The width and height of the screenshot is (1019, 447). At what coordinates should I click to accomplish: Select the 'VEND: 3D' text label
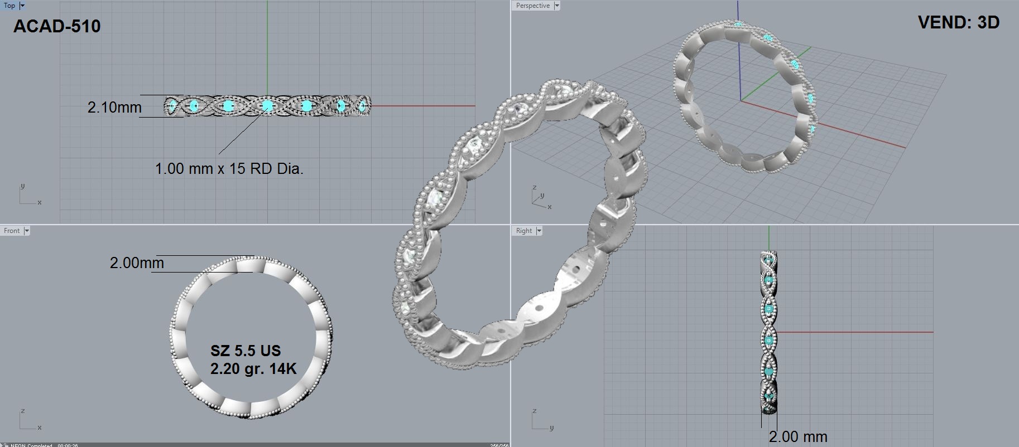(958, 22)
